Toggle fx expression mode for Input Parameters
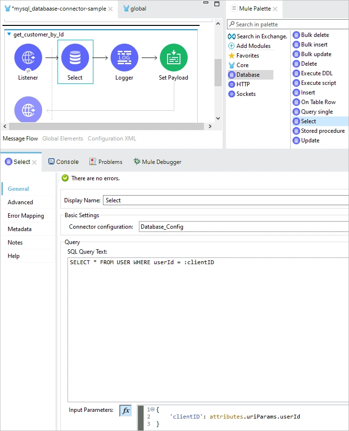 (125, 411)
